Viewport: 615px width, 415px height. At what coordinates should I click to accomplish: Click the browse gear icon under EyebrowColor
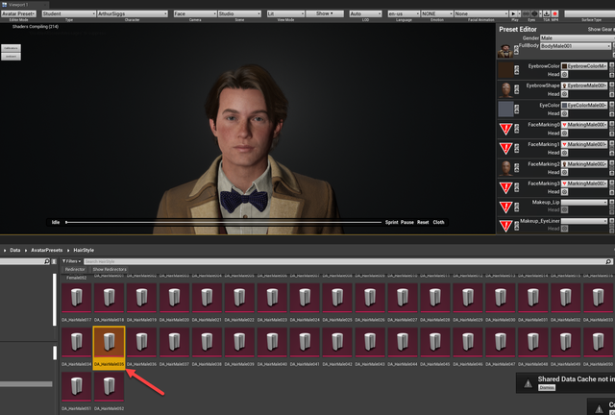[x=564, y=74]
